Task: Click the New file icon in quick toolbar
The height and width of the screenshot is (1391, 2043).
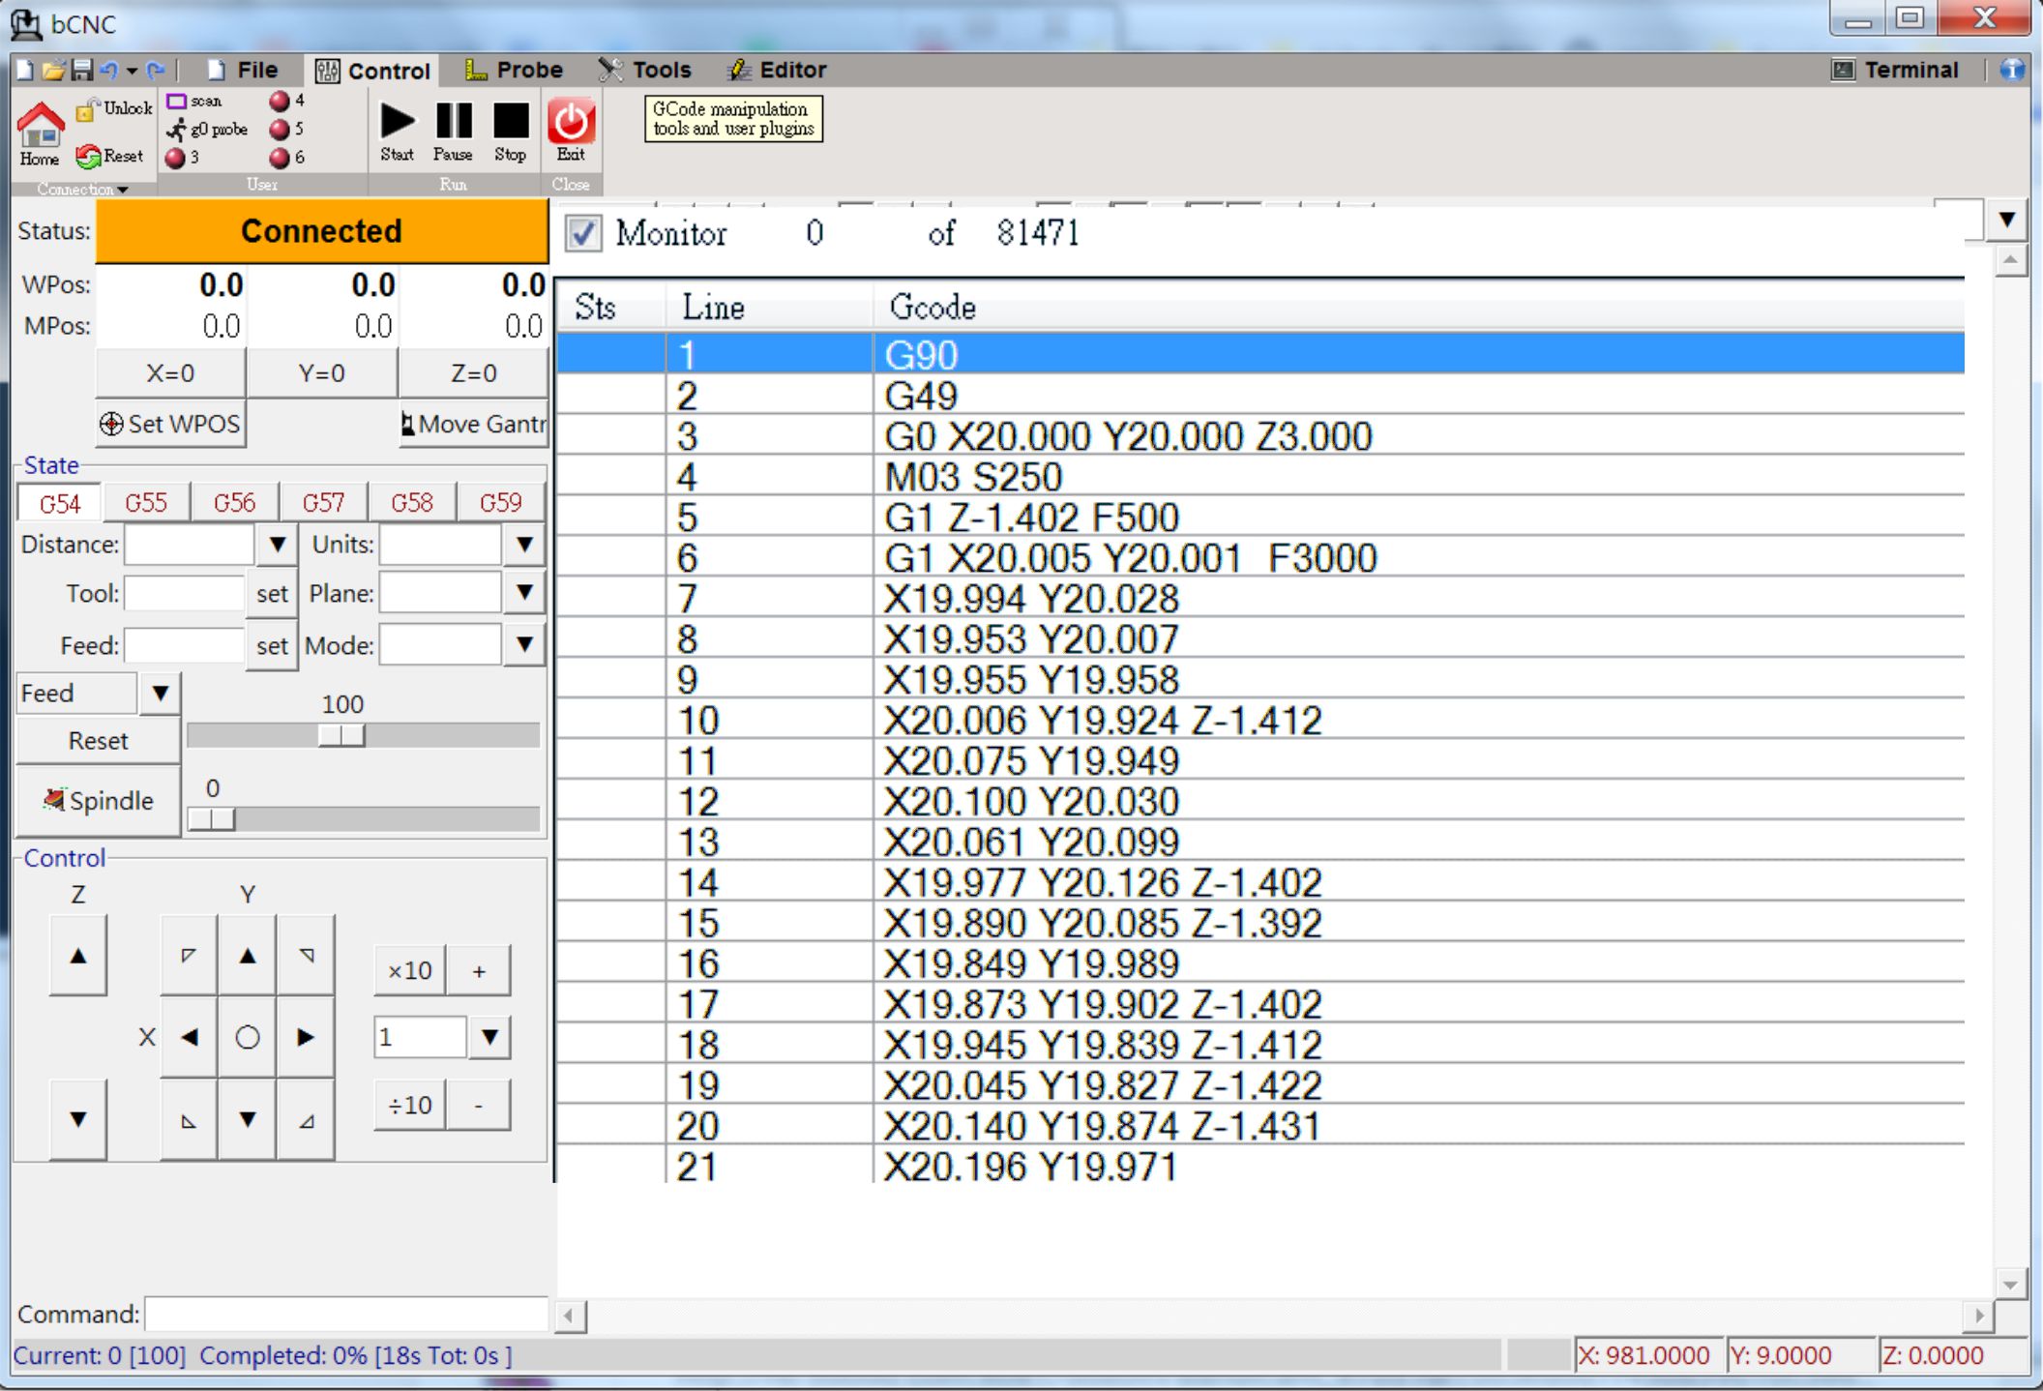Action: (x=24, y=70)
